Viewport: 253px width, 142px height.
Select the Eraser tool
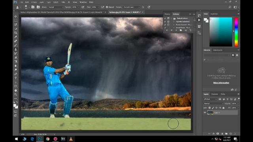[x=16, y=58]
